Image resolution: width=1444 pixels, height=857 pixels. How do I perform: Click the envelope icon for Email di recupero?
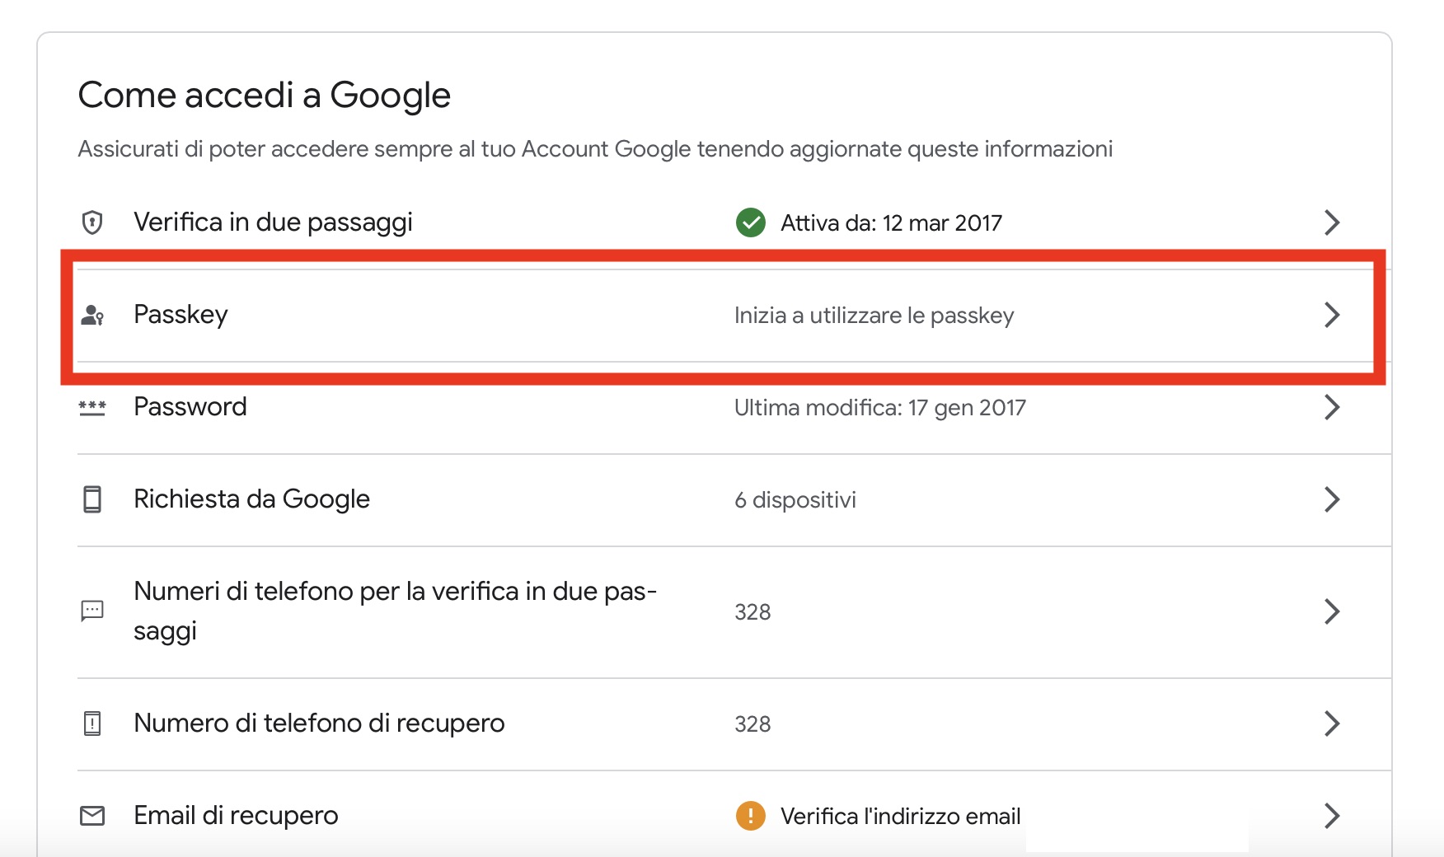(92, 816)
